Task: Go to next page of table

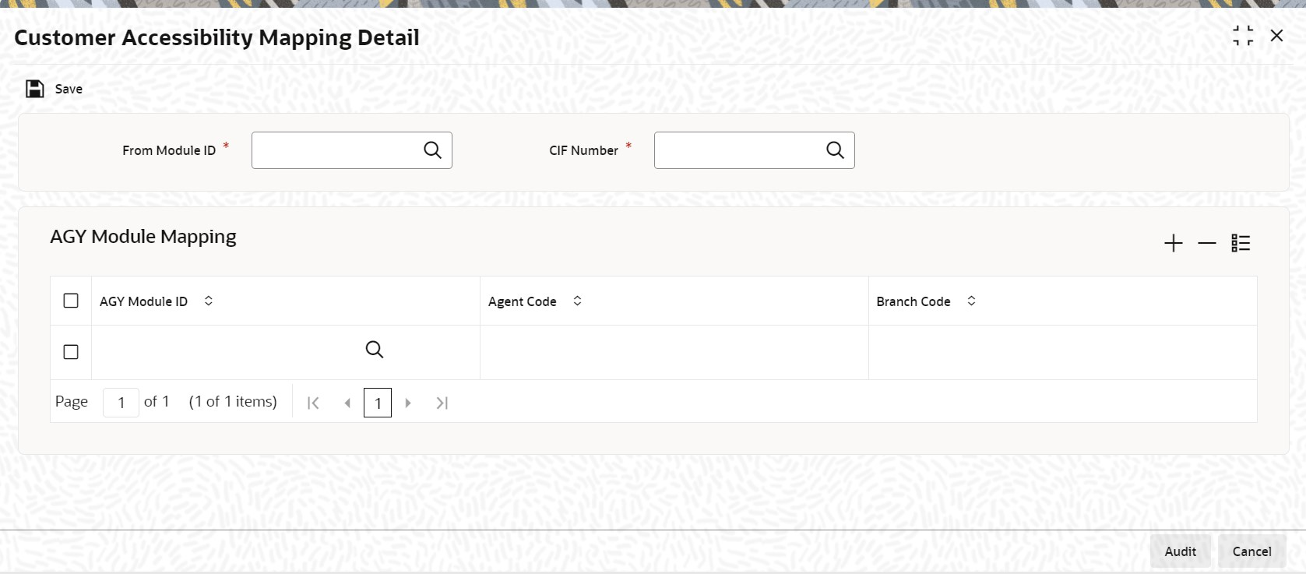Action: click(408, 403)
